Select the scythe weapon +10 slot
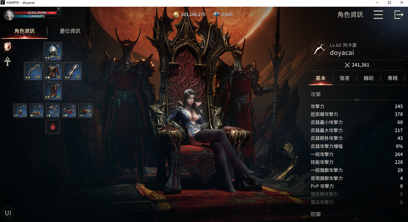The width and height of the screenshot is (408, 222). tap(33, 71)
